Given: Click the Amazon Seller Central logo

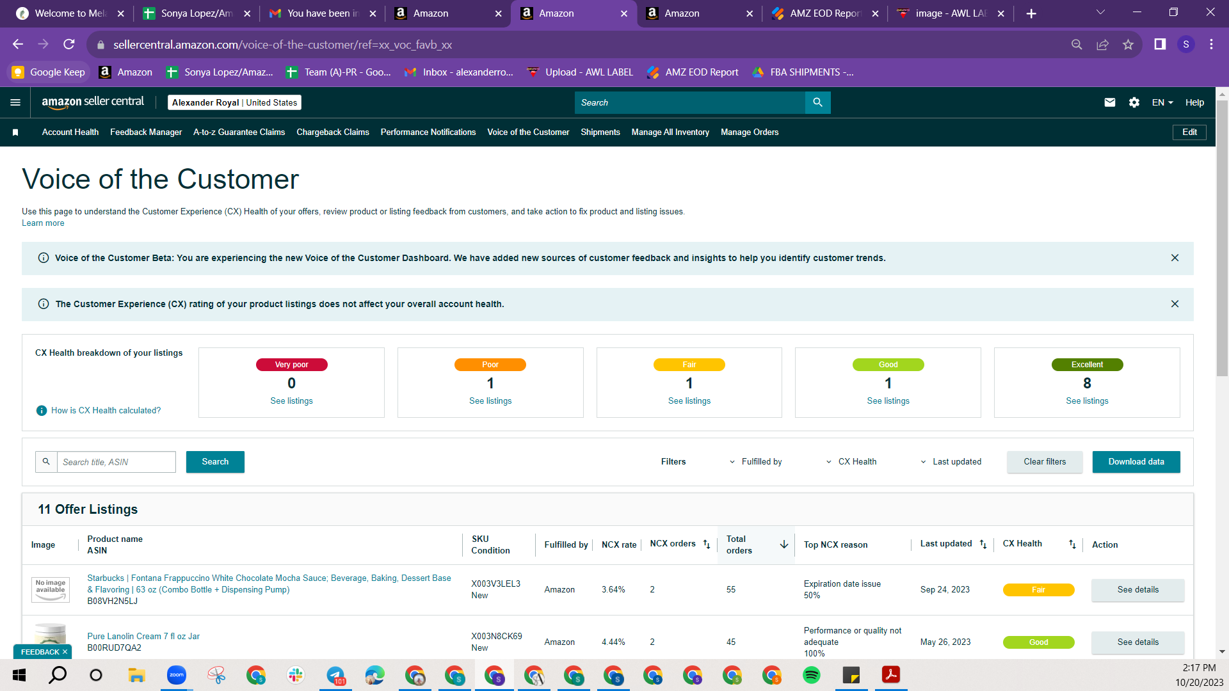Looking at the screenshot, I should coord(93,102).
